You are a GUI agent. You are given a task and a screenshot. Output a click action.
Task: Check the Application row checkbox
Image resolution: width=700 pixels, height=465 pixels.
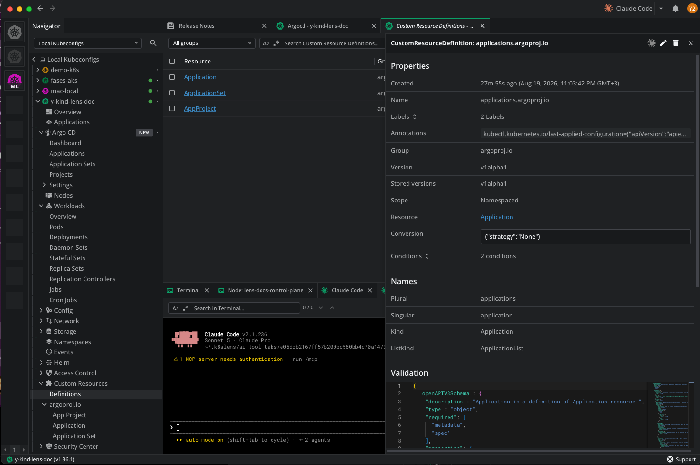tap(172, 77)
